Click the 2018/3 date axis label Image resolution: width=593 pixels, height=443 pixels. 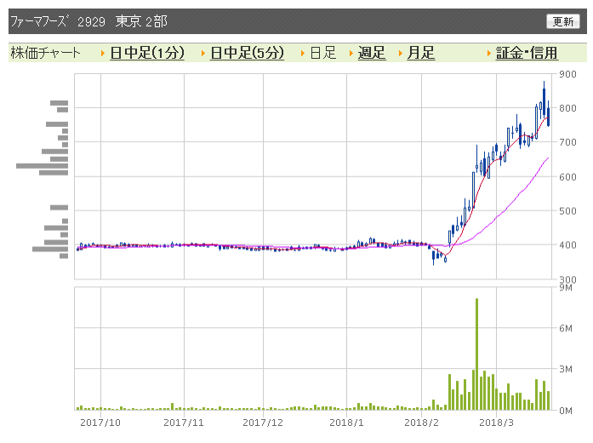496,423
